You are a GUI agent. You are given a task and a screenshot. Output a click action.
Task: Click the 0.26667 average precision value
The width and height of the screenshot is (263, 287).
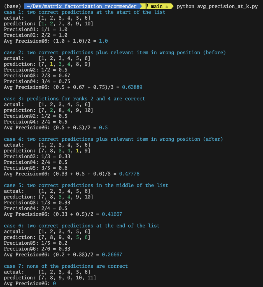pos(112,254)
